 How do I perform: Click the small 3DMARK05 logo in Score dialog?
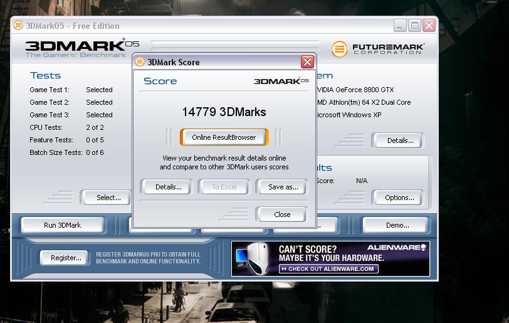(281, 81)
